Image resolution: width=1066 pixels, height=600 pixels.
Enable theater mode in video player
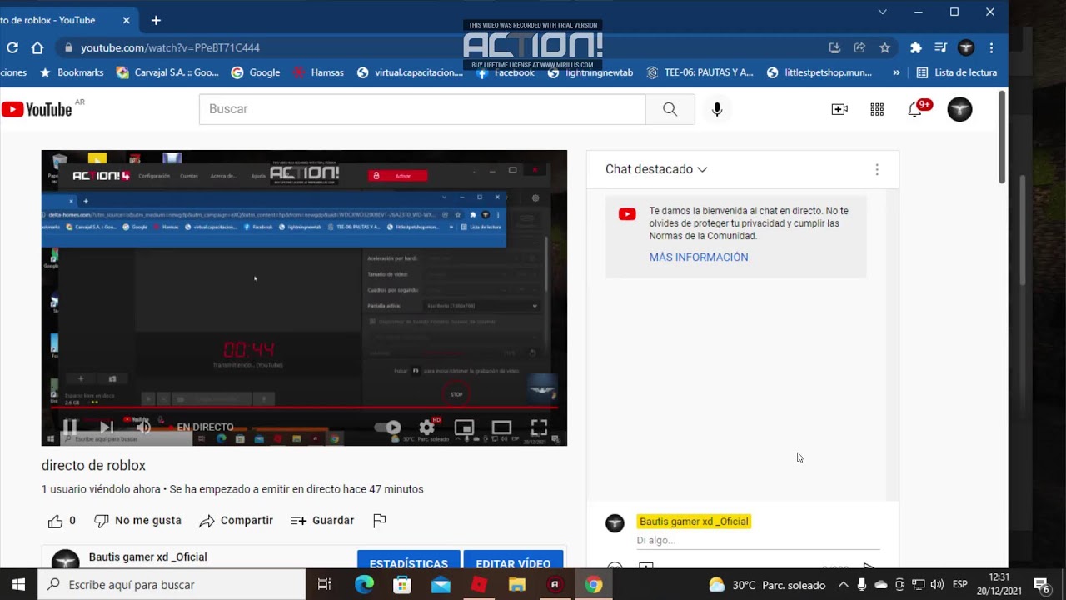501,427
